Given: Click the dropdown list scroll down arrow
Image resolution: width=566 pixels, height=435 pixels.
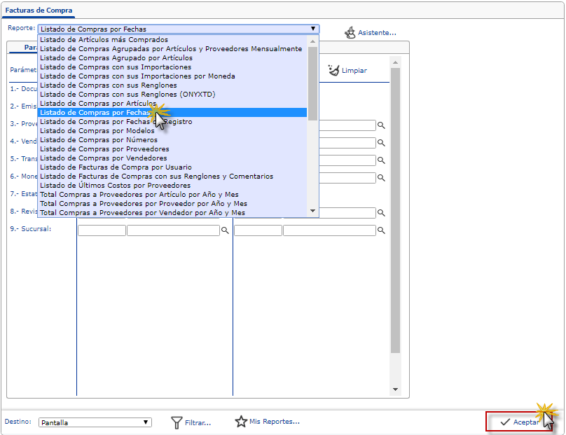Looking at the screenshot, I should (x=312, y=211).
